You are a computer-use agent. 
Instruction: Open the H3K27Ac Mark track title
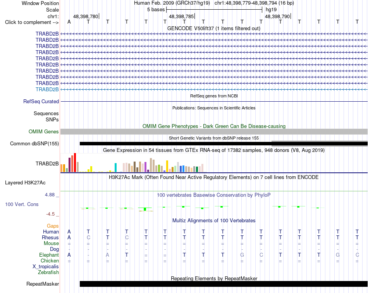coord(213,177)
